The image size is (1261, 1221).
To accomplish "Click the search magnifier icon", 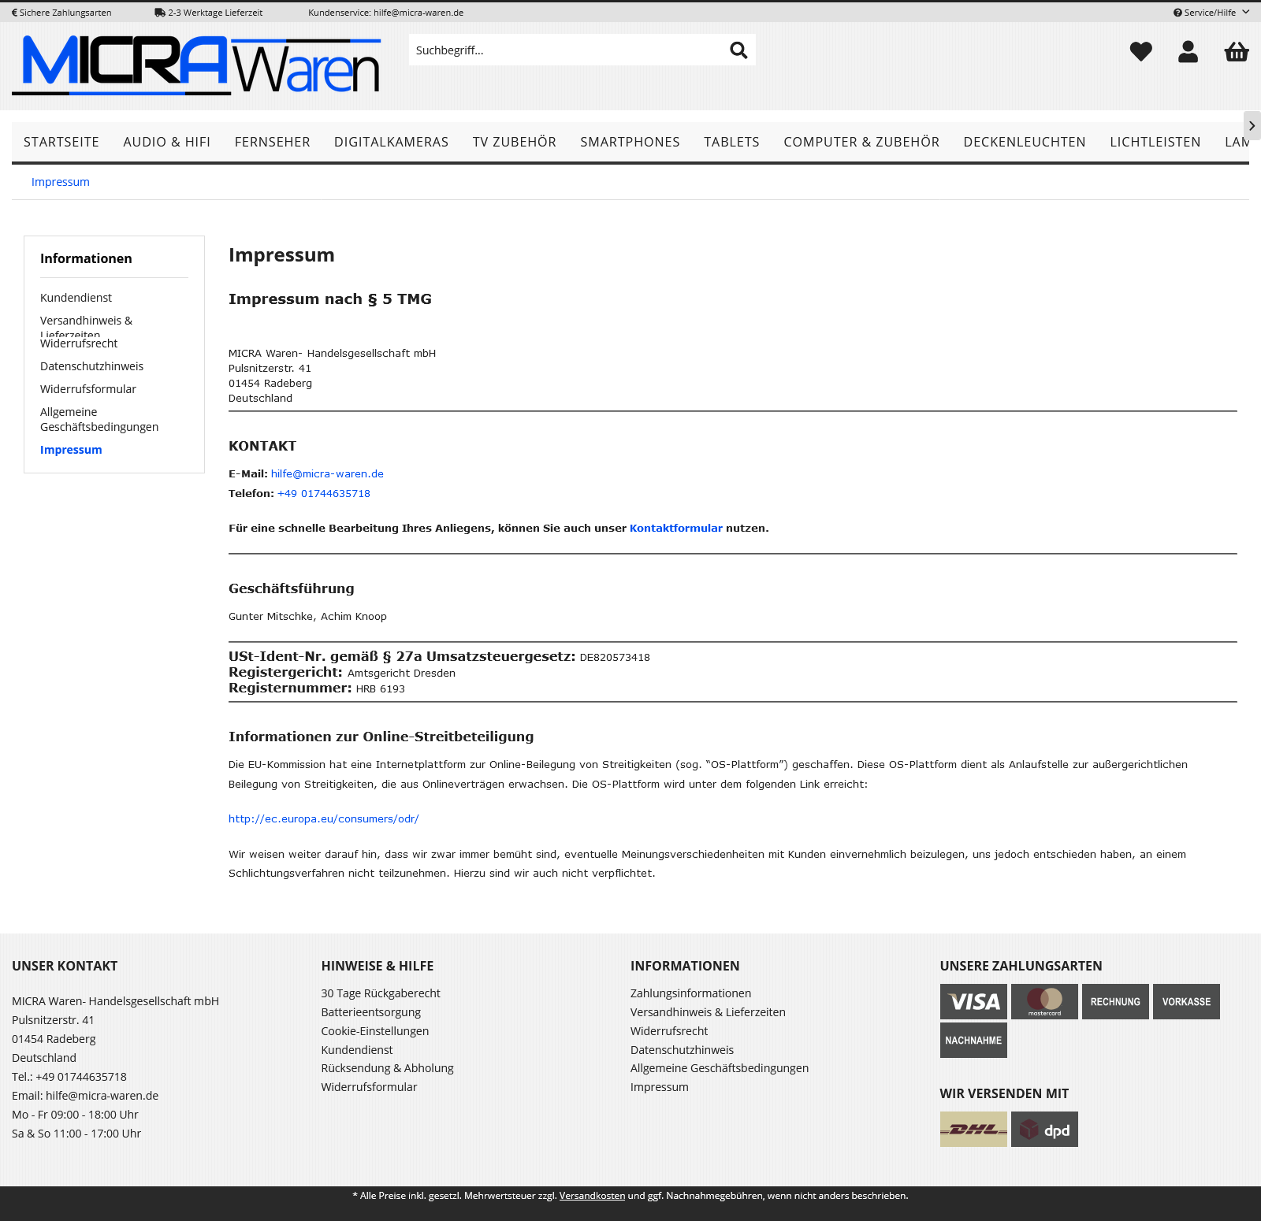I will tap(738, 50).
